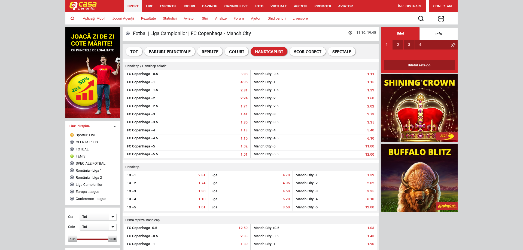
Task: Bet on first half Manch.City -1 at 1.90
Action: [314, 244]
